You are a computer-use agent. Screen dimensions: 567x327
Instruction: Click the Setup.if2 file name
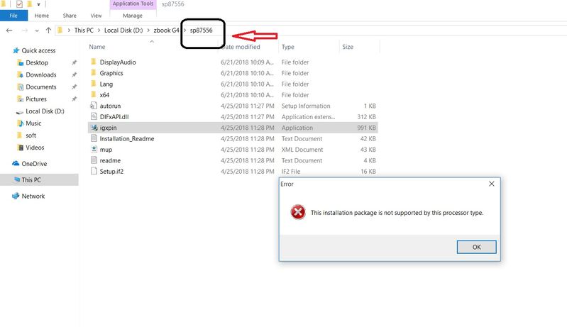[111, 171]
